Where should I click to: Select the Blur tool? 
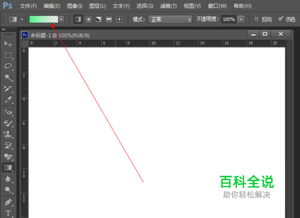tap(8, 178)
